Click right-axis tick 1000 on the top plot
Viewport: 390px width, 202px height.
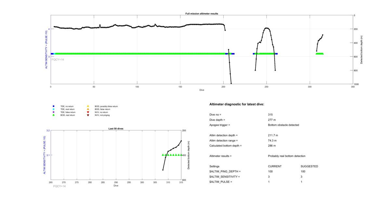point(357,84)
